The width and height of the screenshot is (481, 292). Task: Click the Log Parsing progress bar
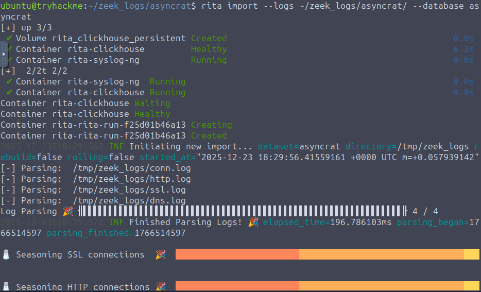coord(242,211)
